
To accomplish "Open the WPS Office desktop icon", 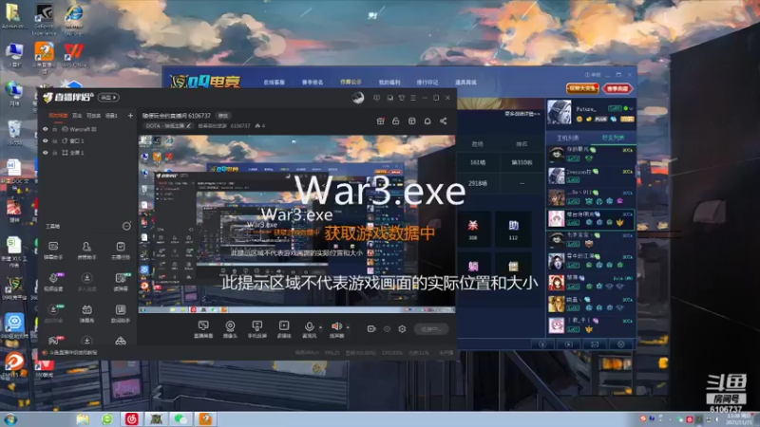I will click(74, 54).
